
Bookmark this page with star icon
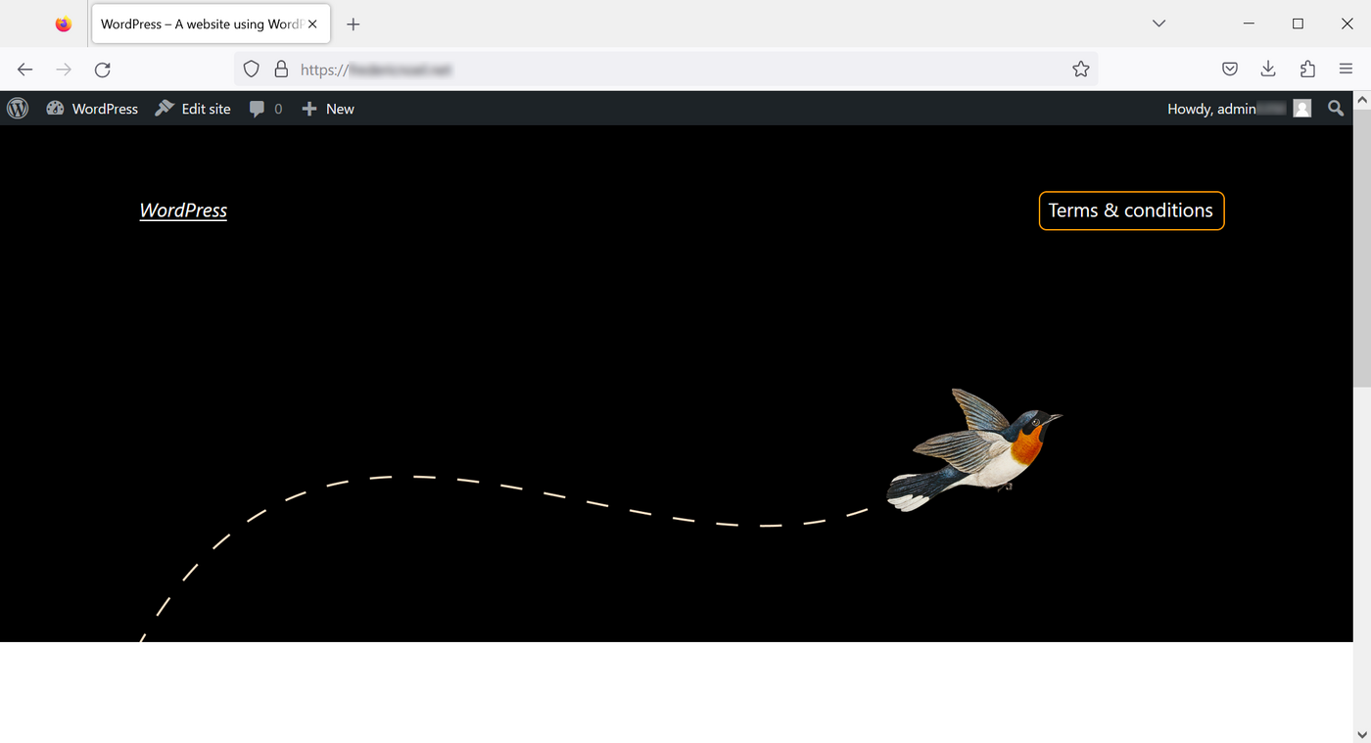pos(1080,70)
